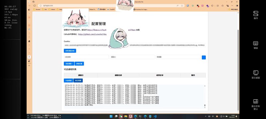Click the 添加课程 add course button

point(69,64)
